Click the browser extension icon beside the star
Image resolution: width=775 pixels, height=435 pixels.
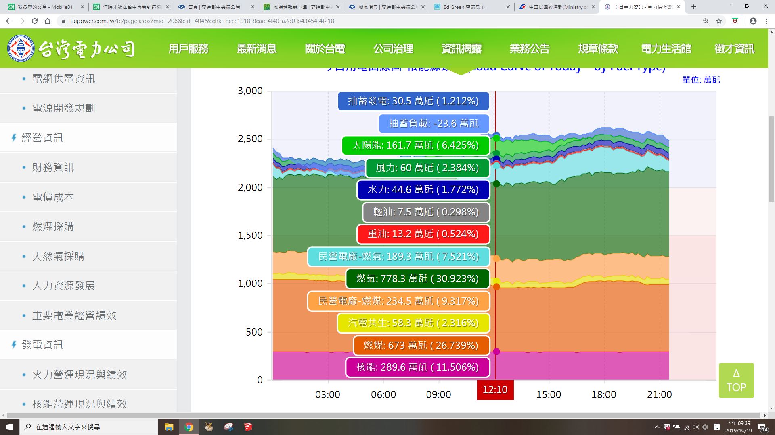(735, 21)
